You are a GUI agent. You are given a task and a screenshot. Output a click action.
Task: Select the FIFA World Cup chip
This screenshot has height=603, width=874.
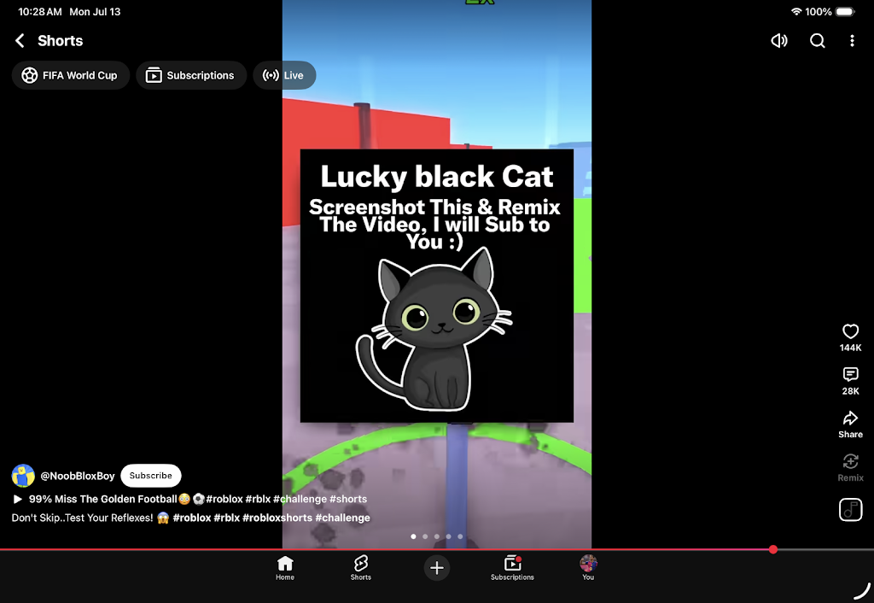[70, 75]
